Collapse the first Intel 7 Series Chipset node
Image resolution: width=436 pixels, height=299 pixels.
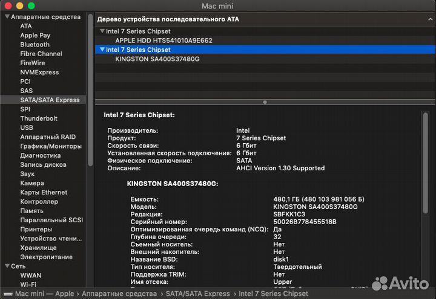(x=102, y=31)
